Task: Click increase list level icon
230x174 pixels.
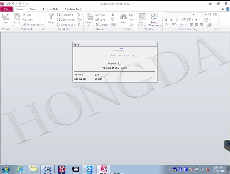Action: pyautogui.click(x=189, y=20)
